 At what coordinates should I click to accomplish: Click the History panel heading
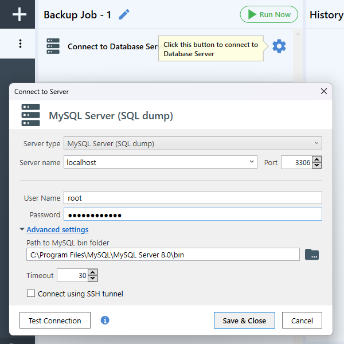pos(326,15)
